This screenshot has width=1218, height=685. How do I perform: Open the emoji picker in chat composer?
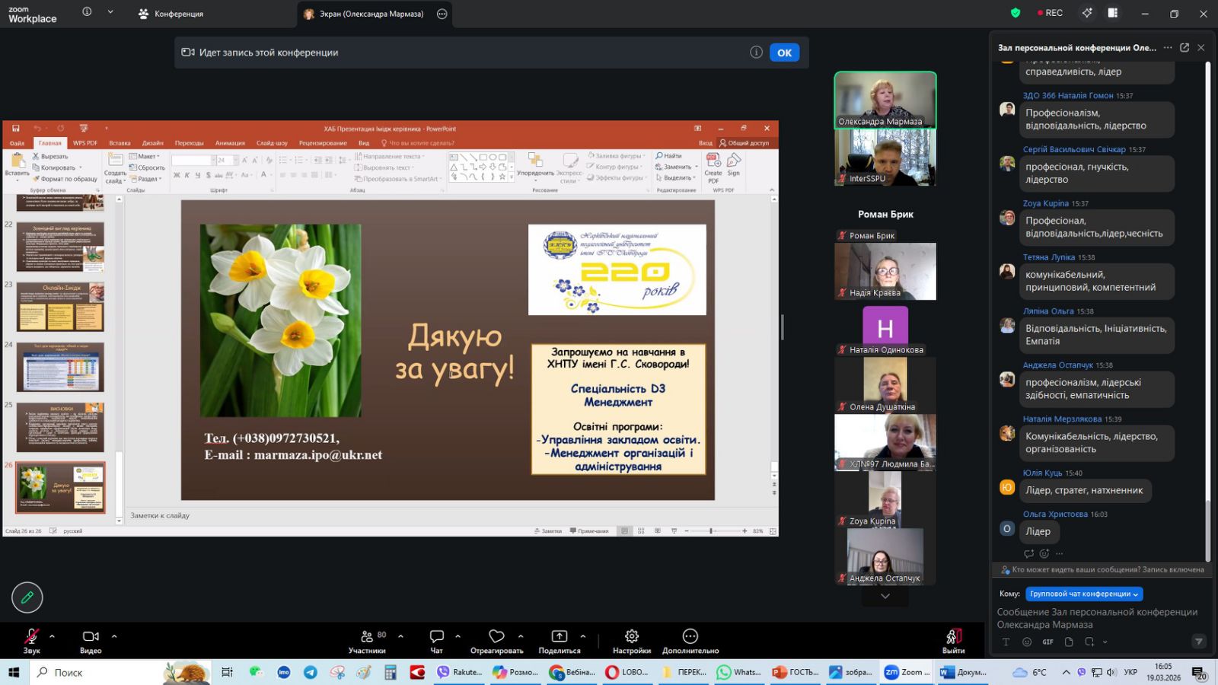pyautogui.click(x=1027, y=642)
